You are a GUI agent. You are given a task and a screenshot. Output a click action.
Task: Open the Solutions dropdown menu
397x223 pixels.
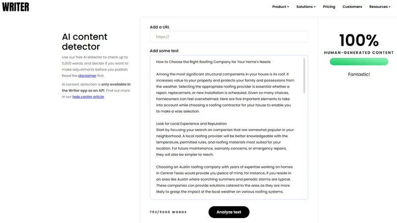coord(306,7)
